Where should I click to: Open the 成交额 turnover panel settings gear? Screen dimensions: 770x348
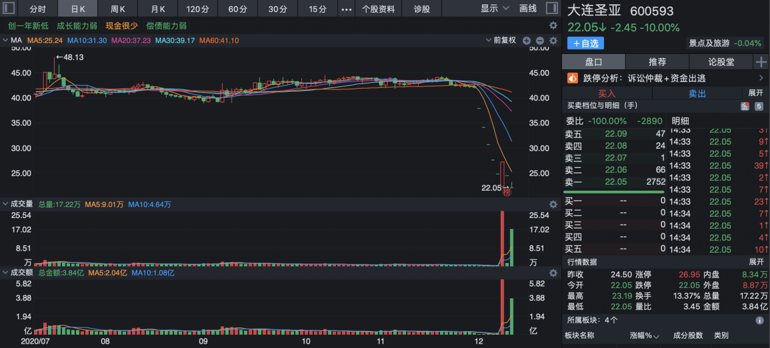(x=553, y=273)
